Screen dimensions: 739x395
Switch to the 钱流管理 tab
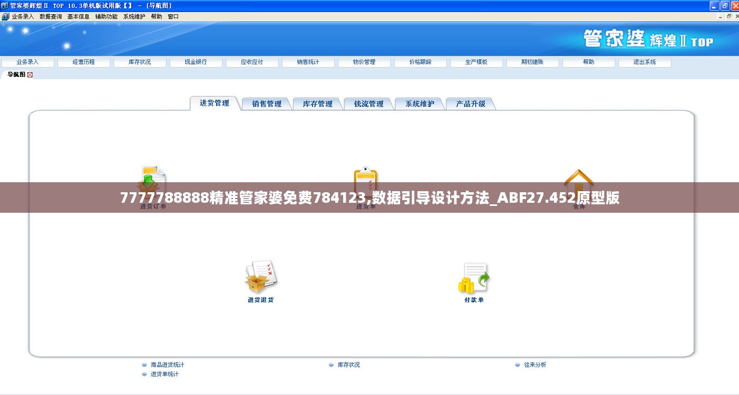coord(369,104)
